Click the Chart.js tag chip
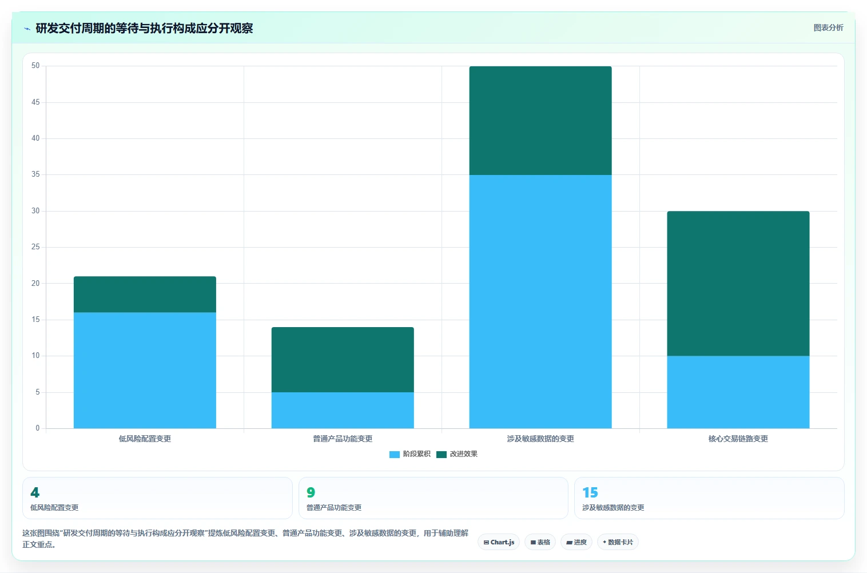The image size is (867, 573). coord(499,542)
